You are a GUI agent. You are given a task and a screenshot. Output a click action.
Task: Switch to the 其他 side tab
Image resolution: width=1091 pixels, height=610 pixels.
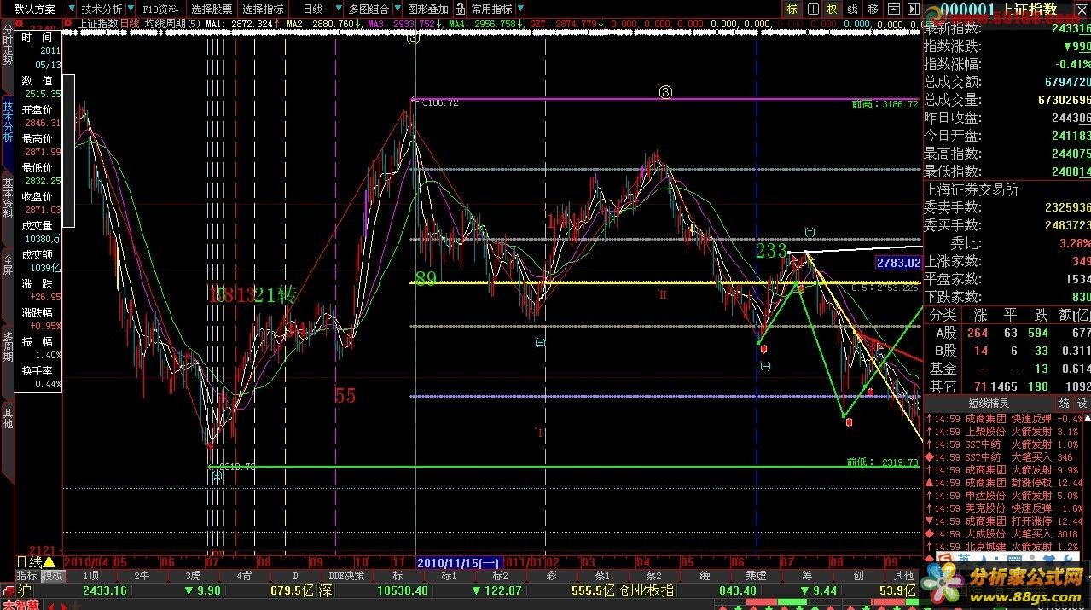[8, 418]
